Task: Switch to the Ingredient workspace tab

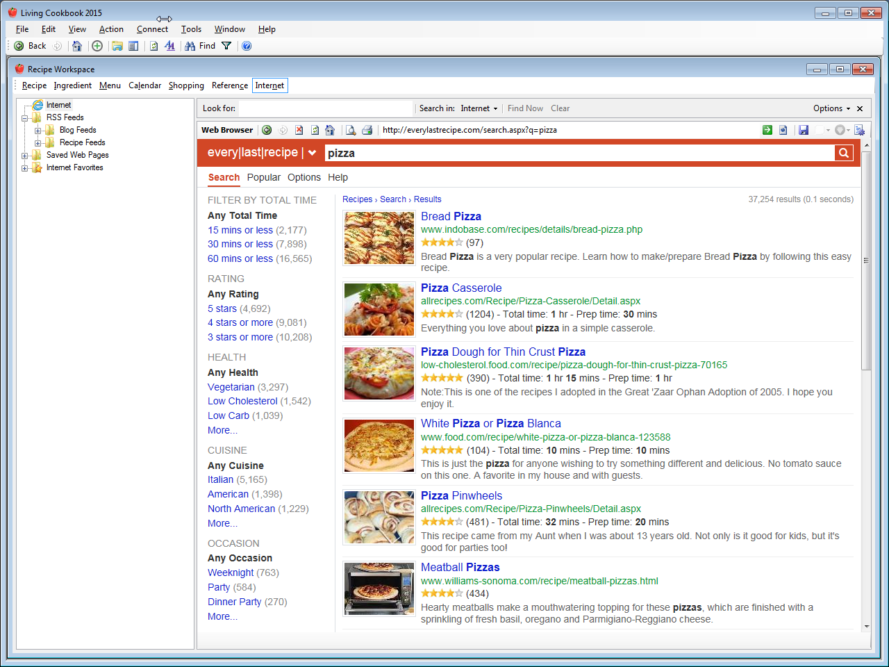Action: tap(72, 85)
